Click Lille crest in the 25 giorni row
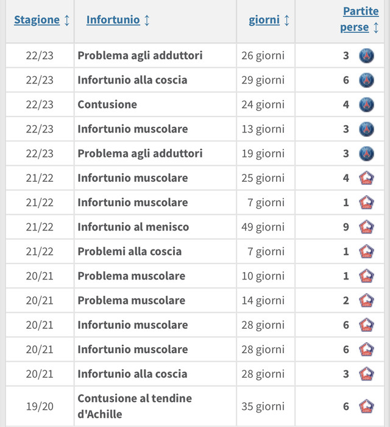Screen dimensions: 390x427 (366, 178)
